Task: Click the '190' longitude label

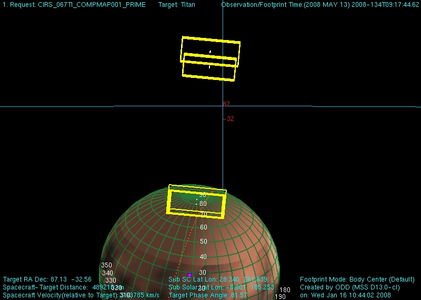Action: (280, 297)
